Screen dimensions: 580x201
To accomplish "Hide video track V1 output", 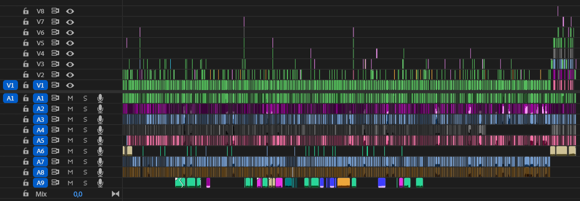I will pyautogui.click(x=70, y=85).
